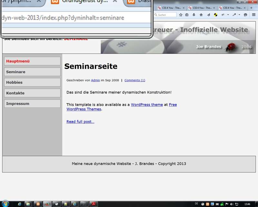Follow the WordPress theme link
The width and height of the screenshot is (258, 207).
coord(147,105)
